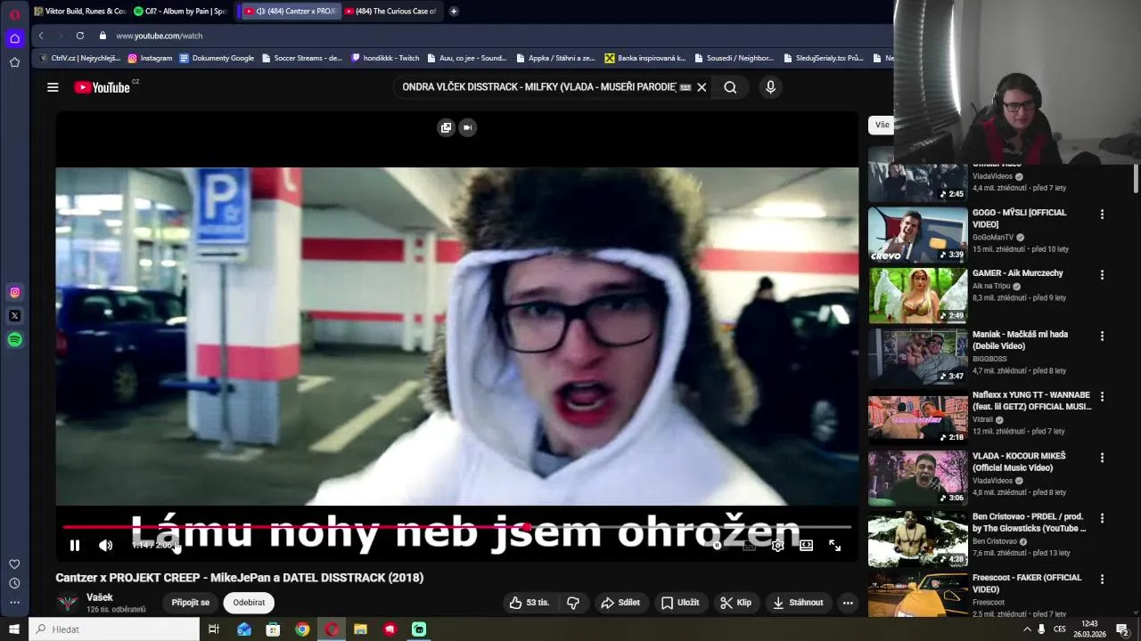Viewport: 1141px width, 641px height.
Task: Select the Vše filter chip
Action: tap(881, 125)
